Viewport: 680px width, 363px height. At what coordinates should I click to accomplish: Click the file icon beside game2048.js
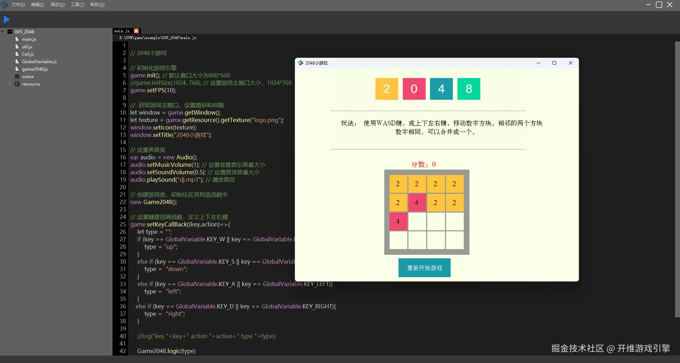(x=17, y=69)
